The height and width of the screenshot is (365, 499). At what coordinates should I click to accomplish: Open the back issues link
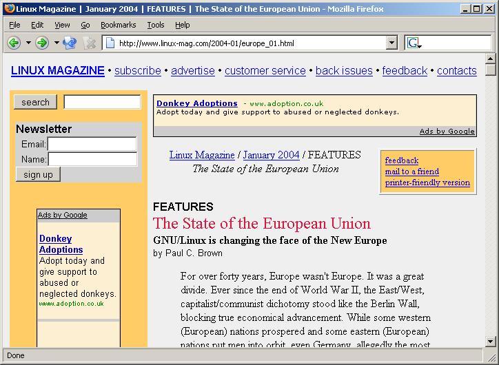(344, 70)
